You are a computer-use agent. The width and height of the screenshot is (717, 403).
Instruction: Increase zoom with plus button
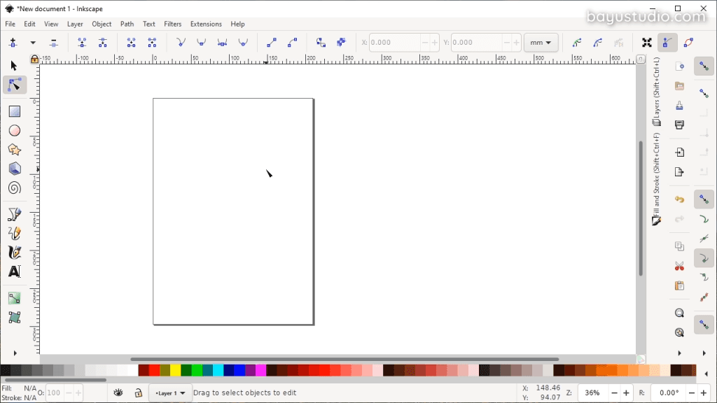coord(627,393)
